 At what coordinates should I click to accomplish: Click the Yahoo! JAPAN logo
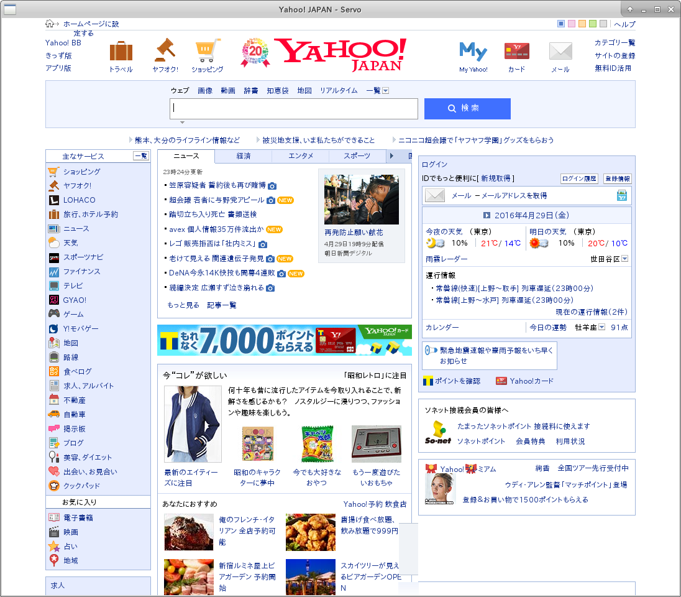pos(341,54)
